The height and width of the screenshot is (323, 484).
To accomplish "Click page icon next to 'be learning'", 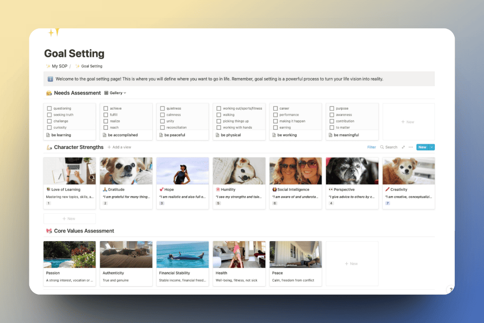I will coord(48,135).
